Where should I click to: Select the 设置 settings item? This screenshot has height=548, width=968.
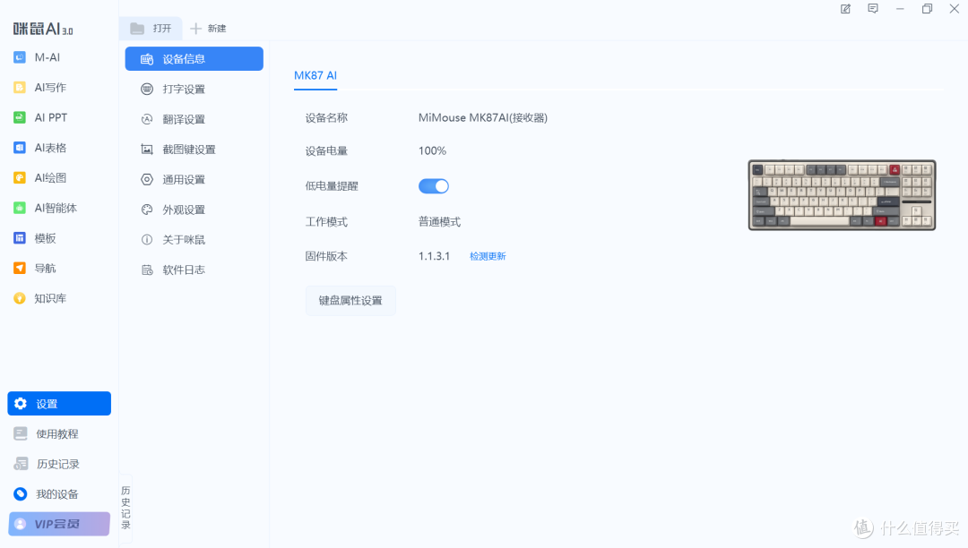pyautogui.click(x=59, y=404)
